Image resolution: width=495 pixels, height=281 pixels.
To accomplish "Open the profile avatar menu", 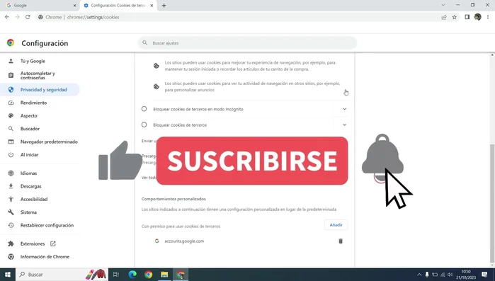I will [477, 17].
